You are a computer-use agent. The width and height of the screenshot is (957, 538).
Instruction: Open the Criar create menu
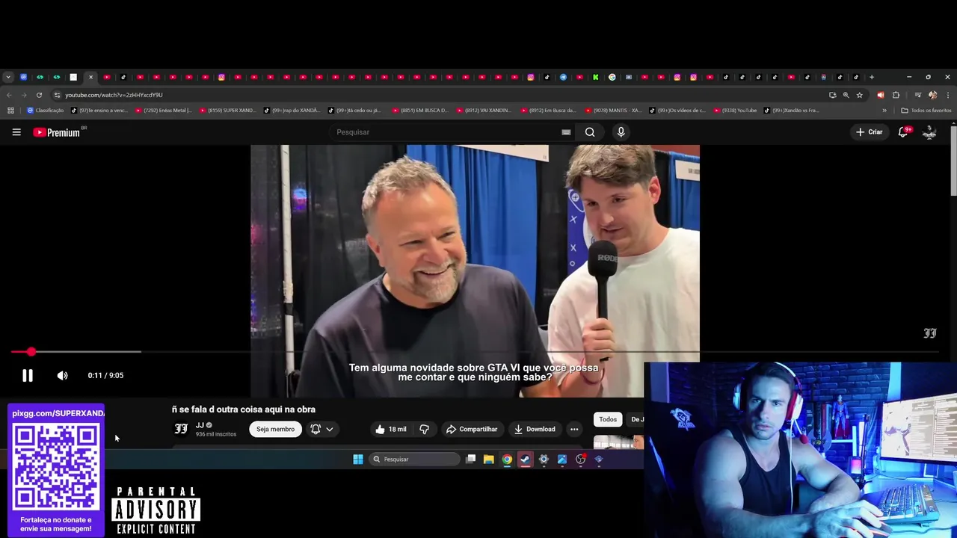tap(870, 132)
